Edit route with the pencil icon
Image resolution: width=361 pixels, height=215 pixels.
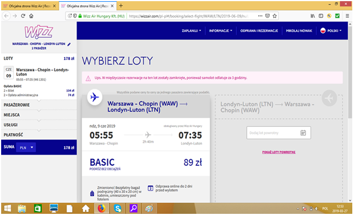(69, 44)
